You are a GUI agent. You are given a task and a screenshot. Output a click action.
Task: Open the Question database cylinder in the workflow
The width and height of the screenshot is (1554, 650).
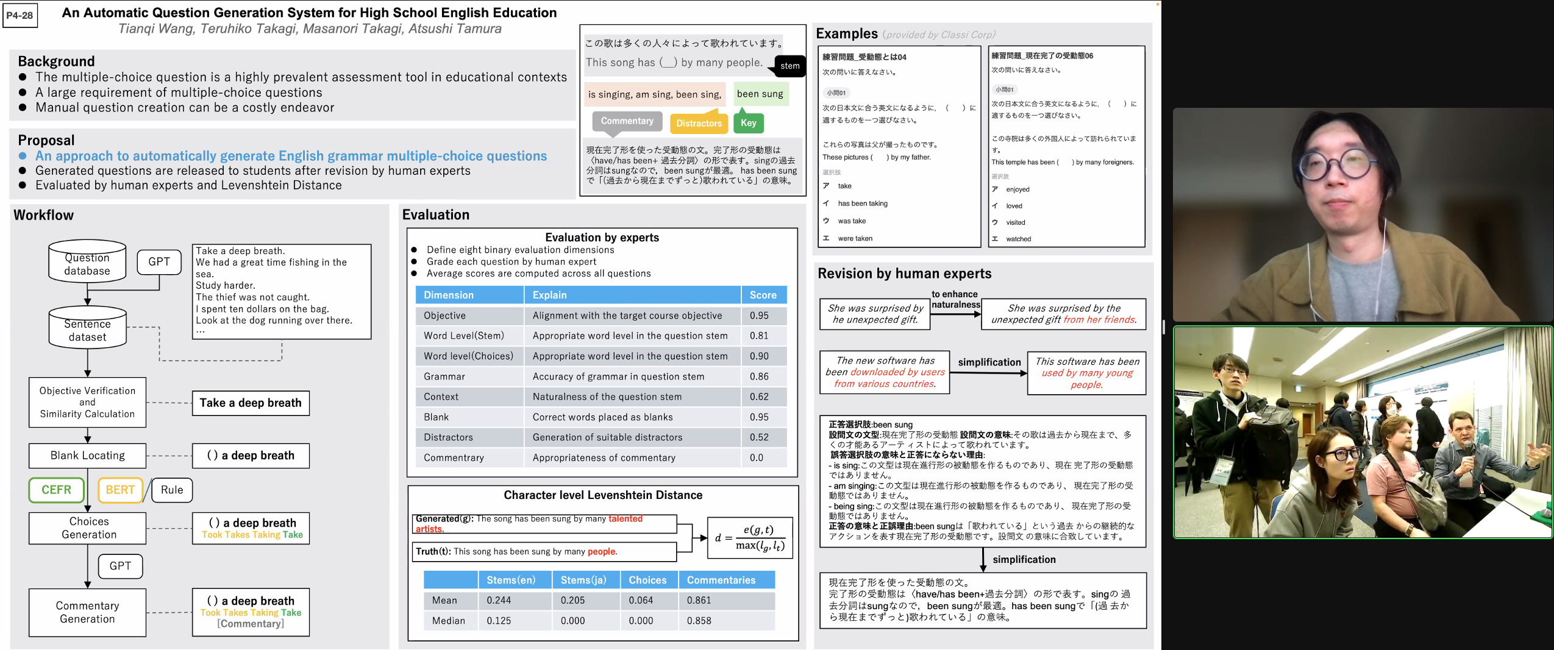click(87, 261)
